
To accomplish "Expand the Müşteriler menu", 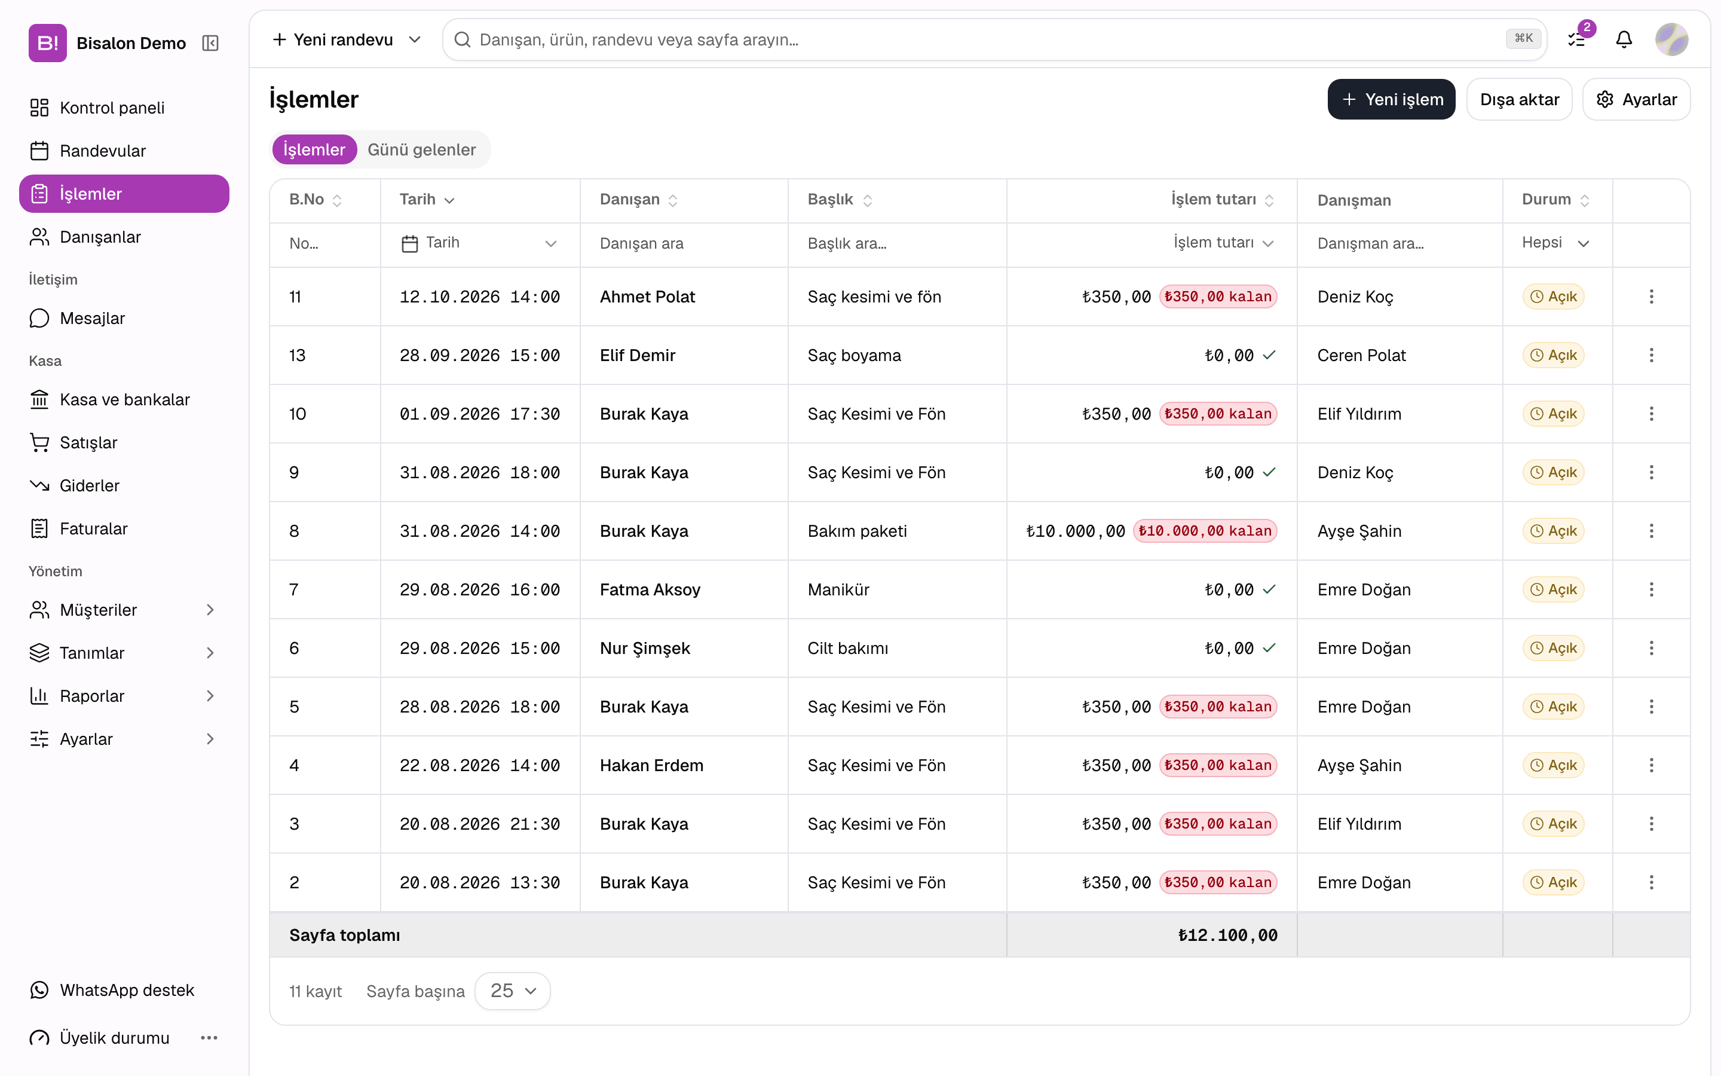I will coord(124,610).
